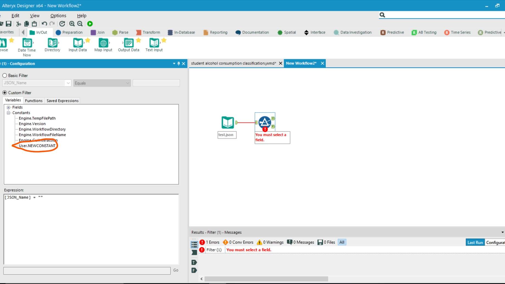This screenshot has width=505, height=284.
Task: Zoom out of the canvas
Action: 80,24
